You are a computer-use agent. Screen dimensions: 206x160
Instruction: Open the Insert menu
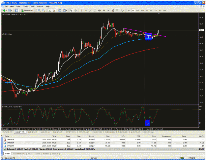tap(18, 6)
